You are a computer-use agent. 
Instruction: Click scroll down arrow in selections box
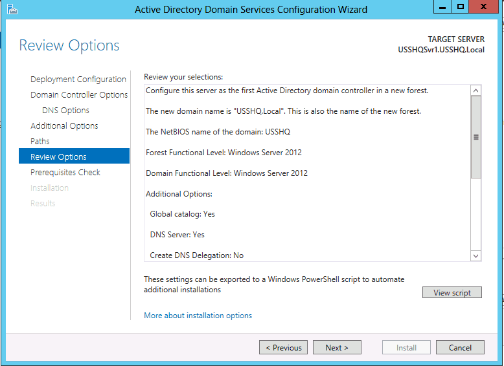tap(475, 255)
